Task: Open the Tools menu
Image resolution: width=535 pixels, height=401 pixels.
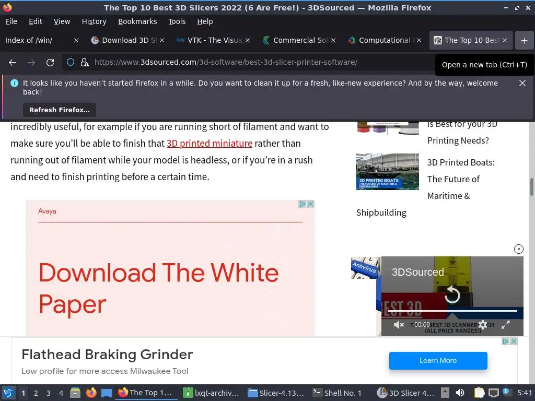Action: coord(177,21)
